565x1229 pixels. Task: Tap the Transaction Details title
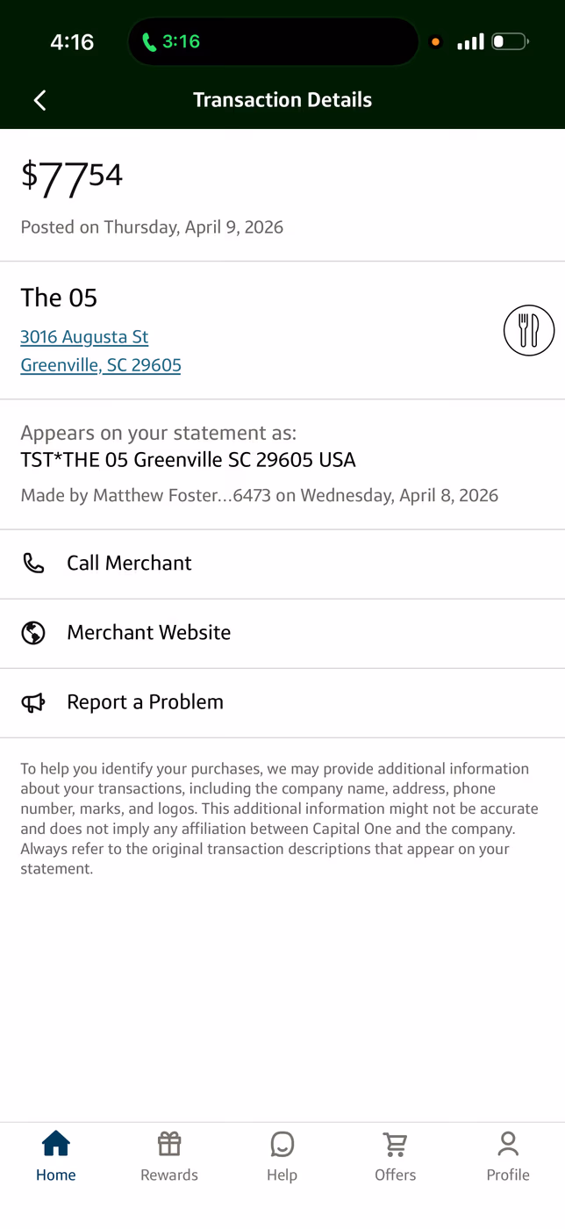pyautogui.click(x=282, y=100)
